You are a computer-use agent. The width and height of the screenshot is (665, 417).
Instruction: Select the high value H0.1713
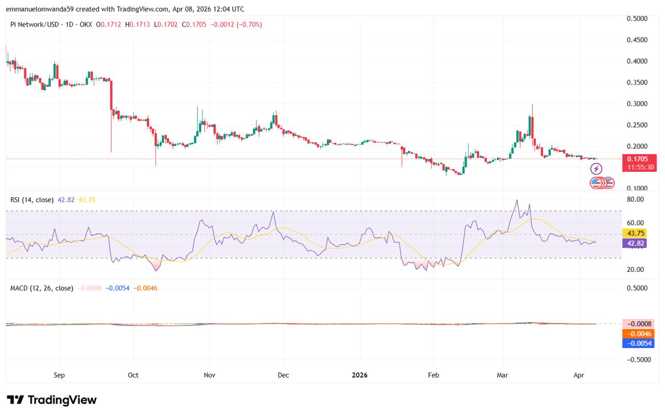[x=139, y=25]
